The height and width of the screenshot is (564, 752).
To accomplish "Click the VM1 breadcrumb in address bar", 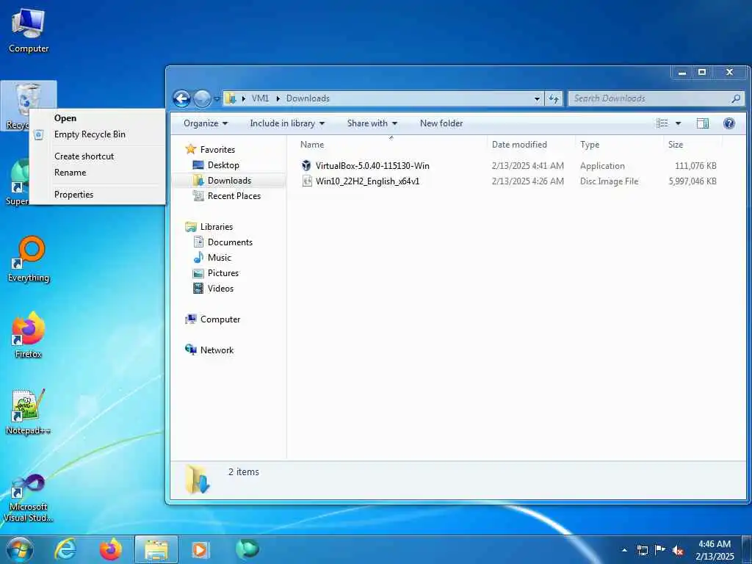I will (x=260, y=98).
